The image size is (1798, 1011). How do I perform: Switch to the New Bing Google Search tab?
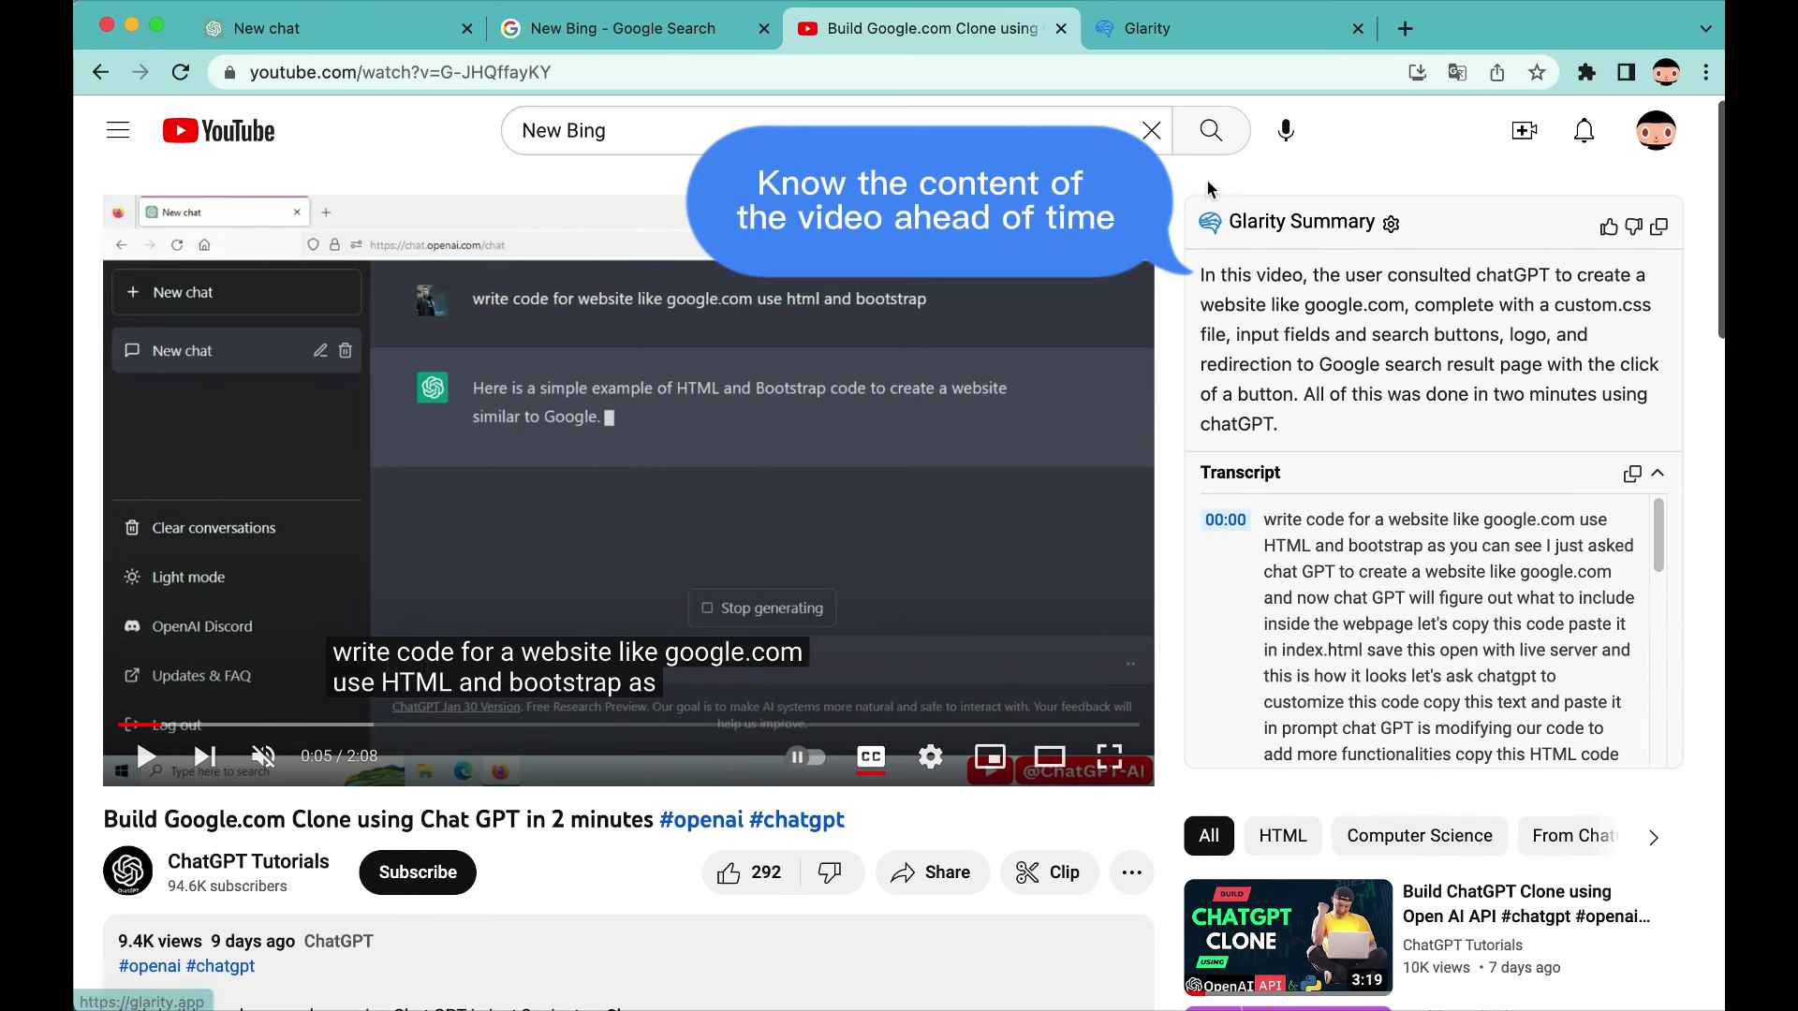(621, 29)
